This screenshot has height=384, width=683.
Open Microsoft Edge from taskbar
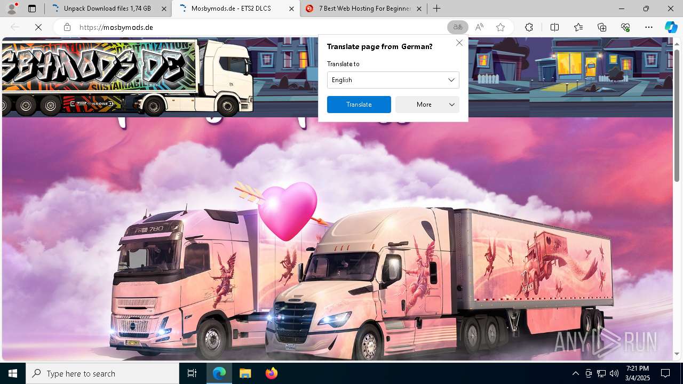point(219,373)
